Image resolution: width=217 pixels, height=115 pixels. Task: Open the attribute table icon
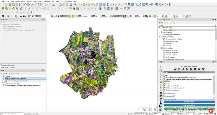97,5
